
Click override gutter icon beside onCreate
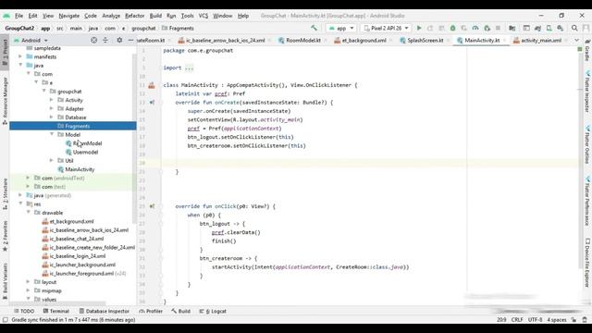pyautogui.click(x=152, y=103)
